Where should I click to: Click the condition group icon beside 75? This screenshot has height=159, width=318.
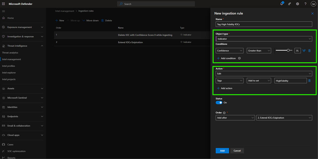coord(304,51)
